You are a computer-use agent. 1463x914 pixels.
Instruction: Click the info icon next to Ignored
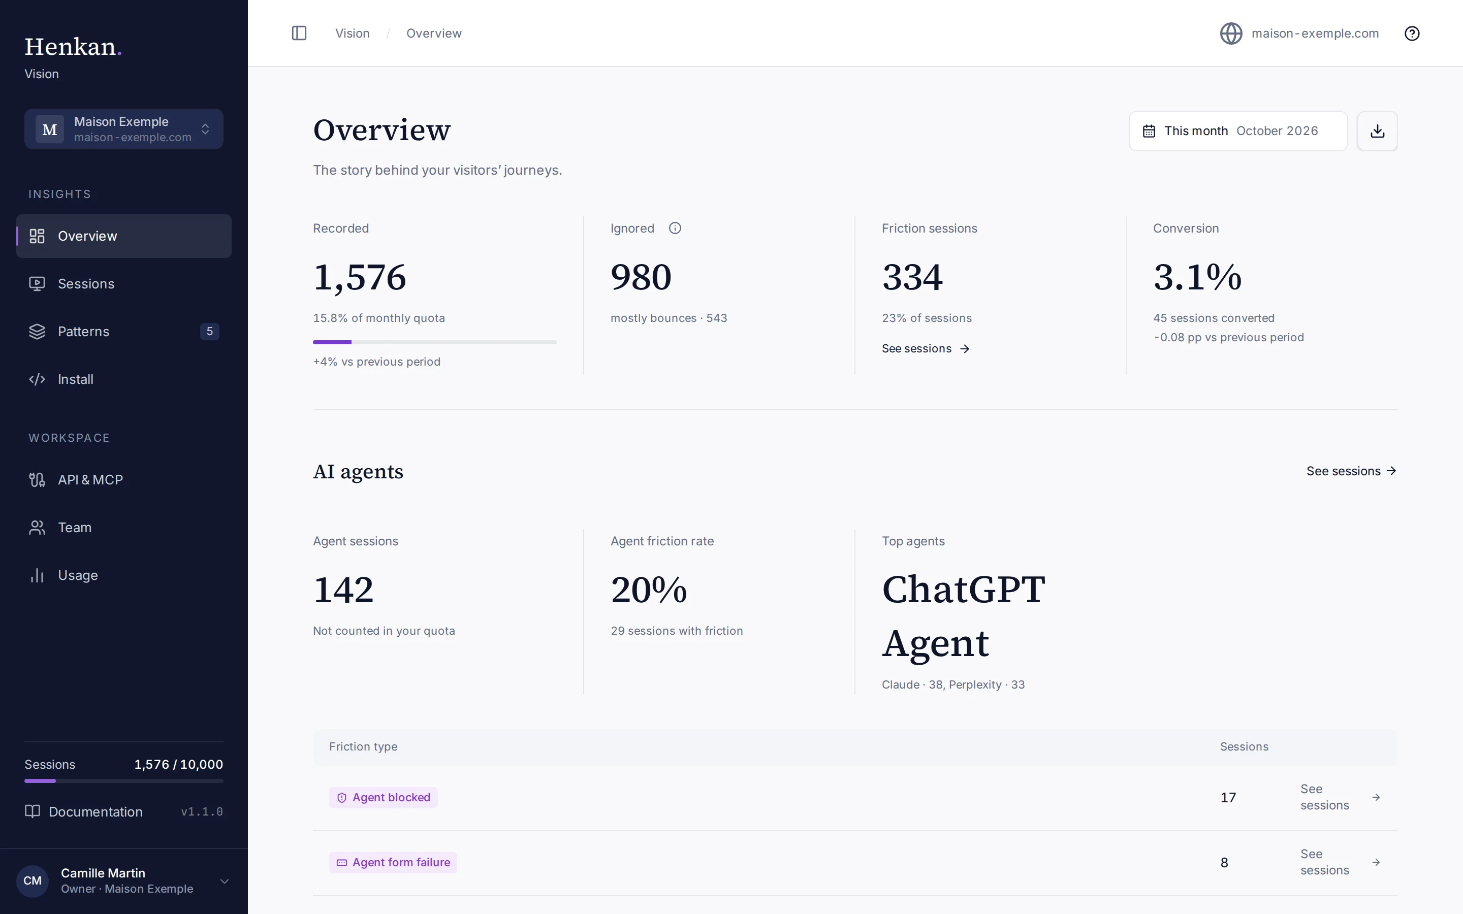click(x=675, y=228)
